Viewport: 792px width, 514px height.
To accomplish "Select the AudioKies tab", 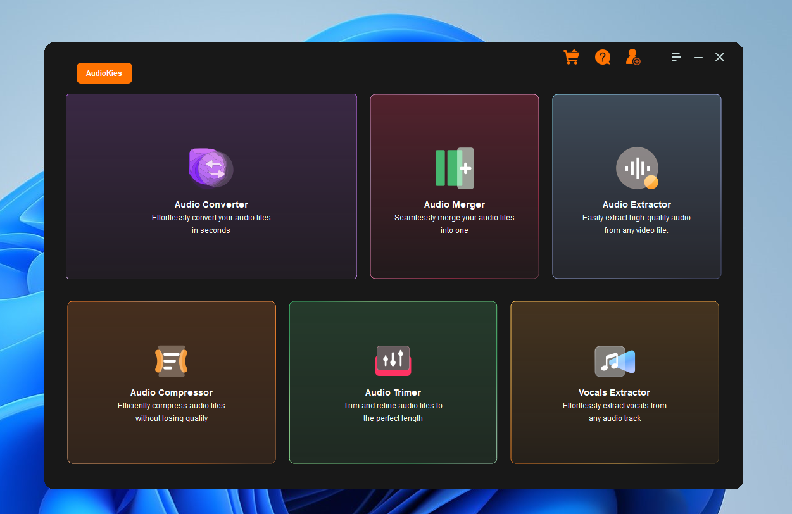I will coord(104,73).
